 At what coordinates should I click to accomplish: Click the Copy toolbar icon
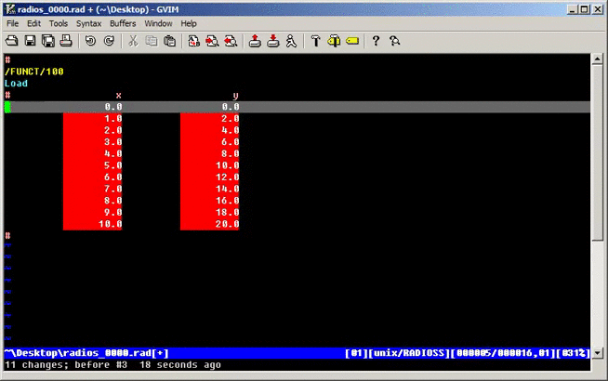(x=152, y=41)
